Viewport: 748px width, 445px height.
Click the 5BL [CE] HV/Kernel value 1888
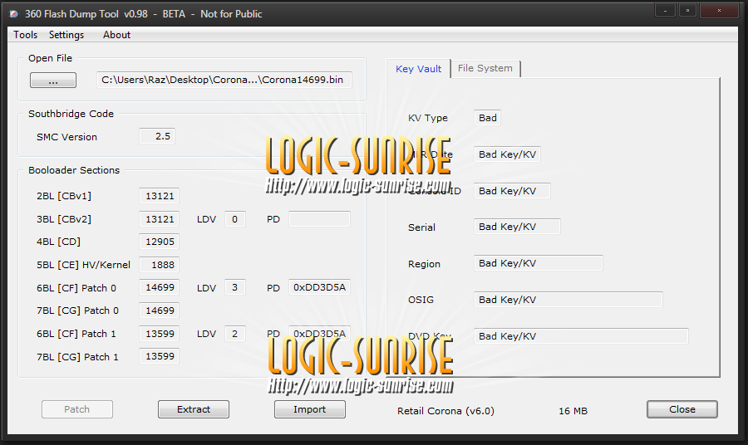[159, 265]
